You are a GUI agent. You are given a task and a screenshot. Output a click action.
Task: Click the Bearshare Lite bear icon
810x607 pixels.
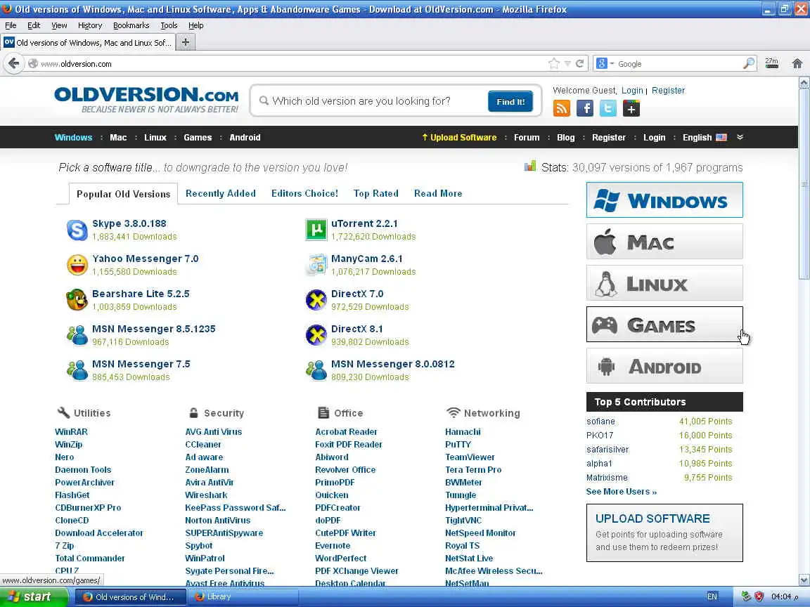coord(77,300)
